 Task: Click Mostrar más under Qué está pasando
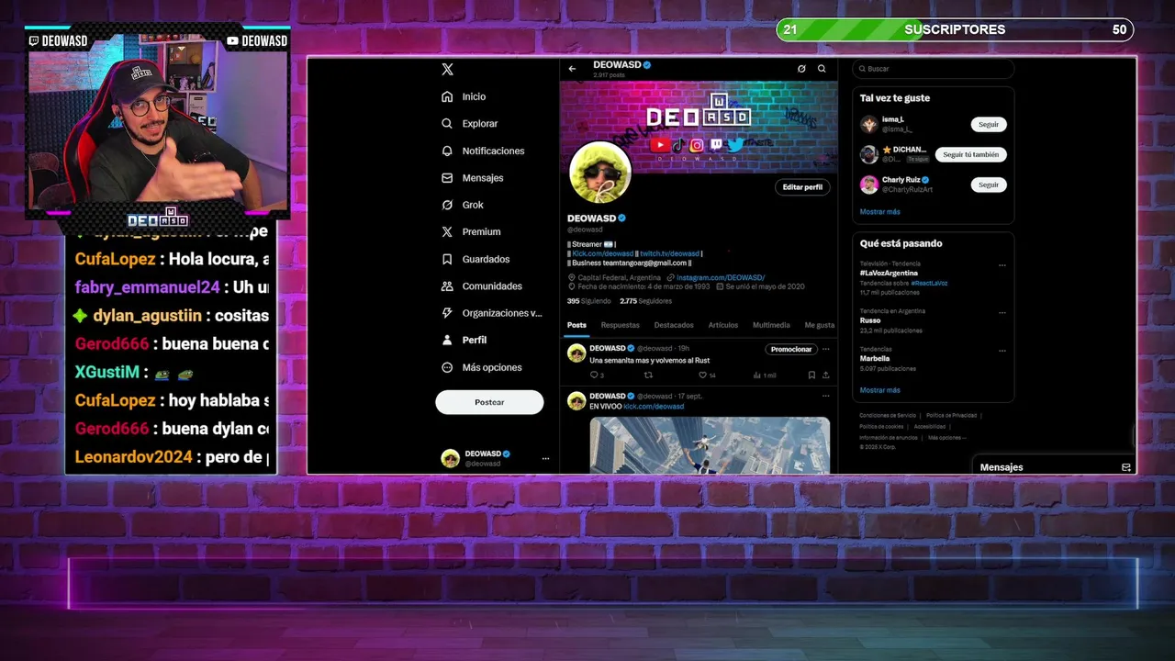point(879,390)
